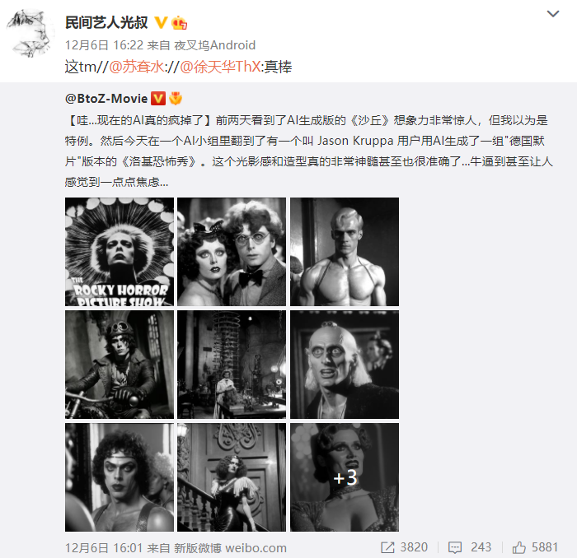Image resolution: width=577 pixels, height=558 pixels.
Task: Open the couple with bow tie thumbnail
Action: [232, 252]
